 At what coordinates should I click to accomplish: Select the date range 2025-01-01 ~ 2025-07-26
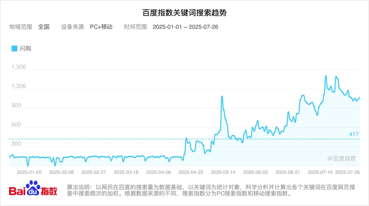click(186, 27)
